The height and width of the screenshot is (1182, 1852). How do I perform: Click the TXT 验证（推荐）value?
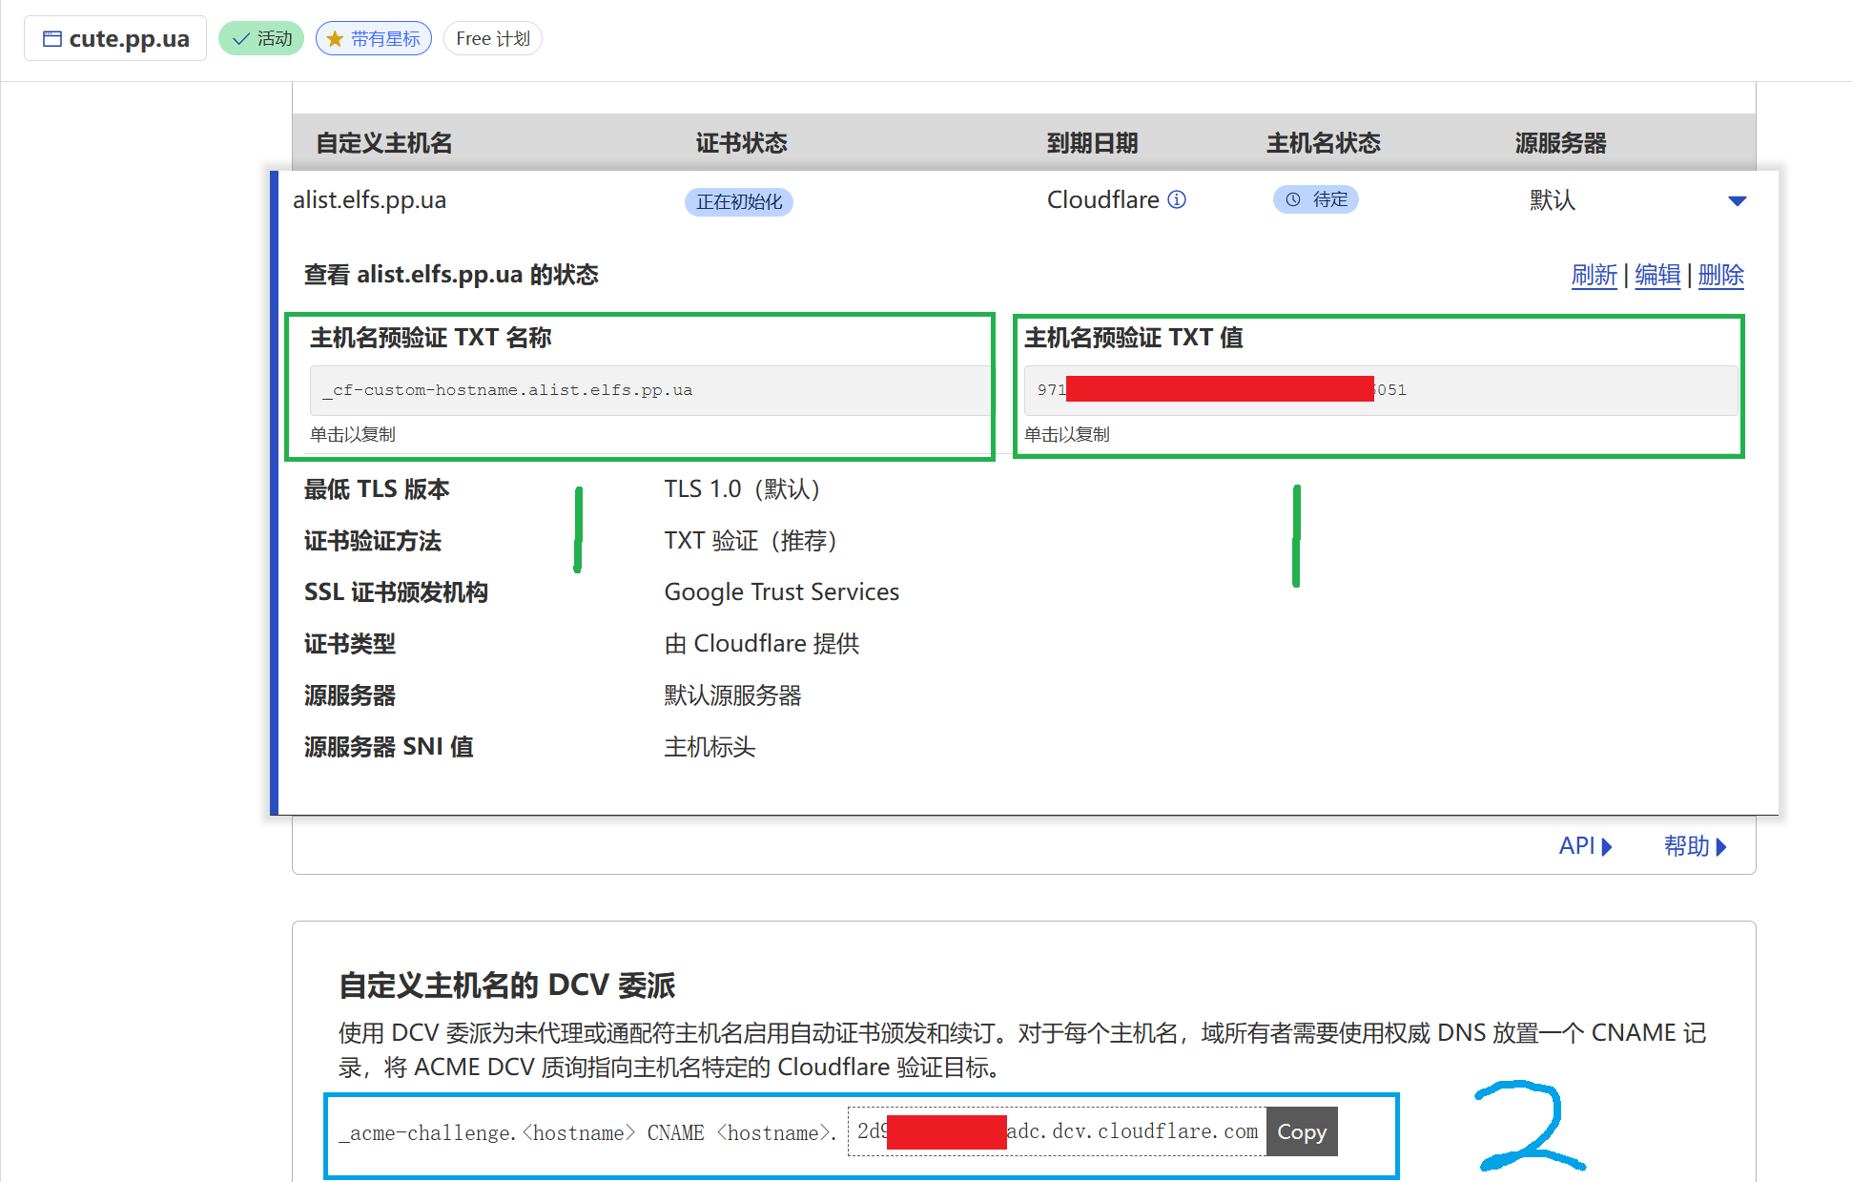click(x=752, y=541)
